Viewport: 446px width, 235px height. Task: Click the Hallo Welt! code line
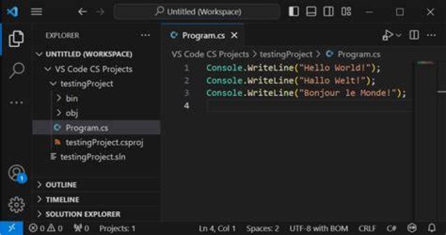[291, 80]
